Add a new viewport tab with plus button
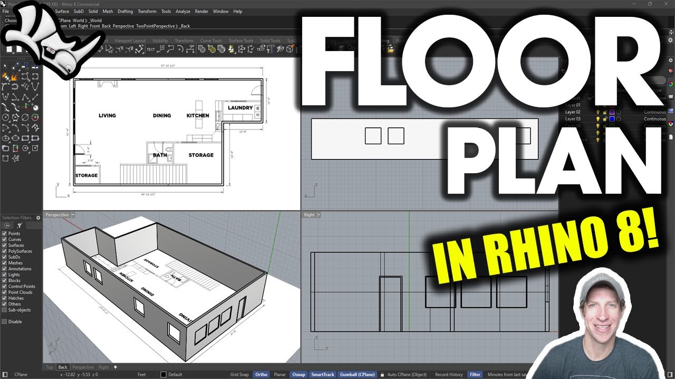Viewport: 675px width, 379px height. (x=115, y=367)
